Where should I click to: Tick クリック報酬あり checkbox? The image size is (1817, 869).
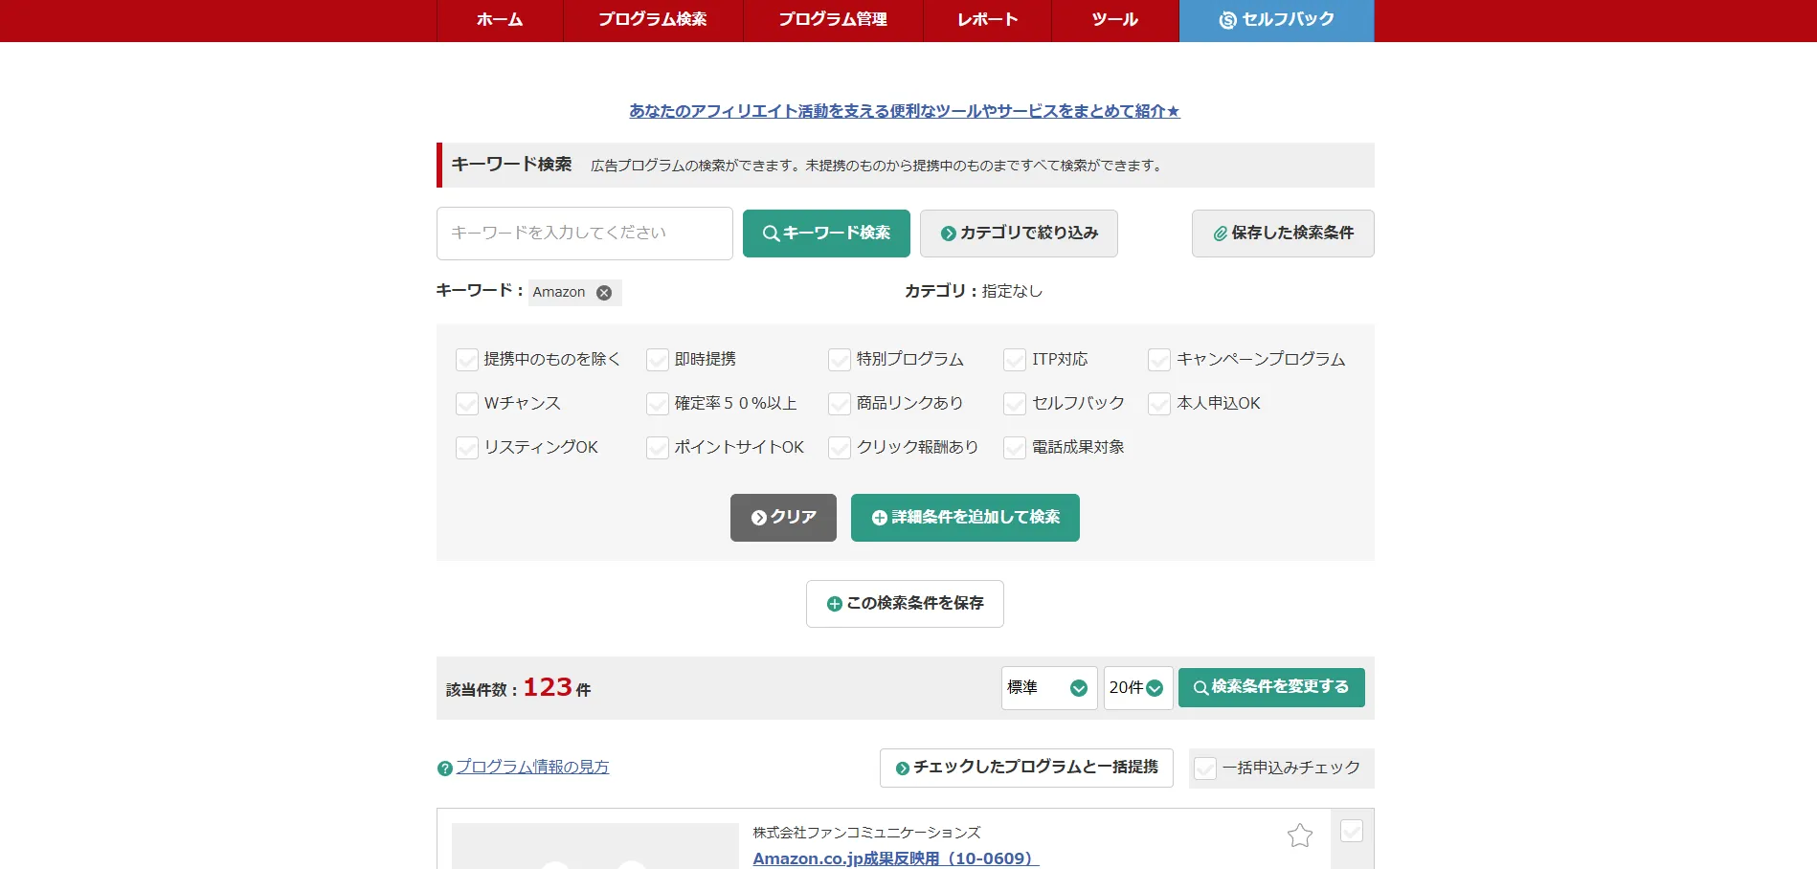tap(840, 448)
